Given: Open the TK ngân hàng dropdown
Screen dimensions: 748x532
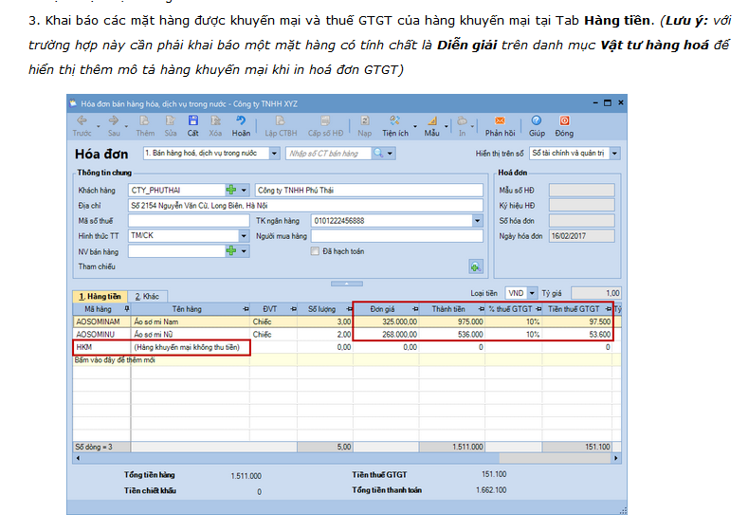Looking at the screenshot, I should click(x=477, y=220).
